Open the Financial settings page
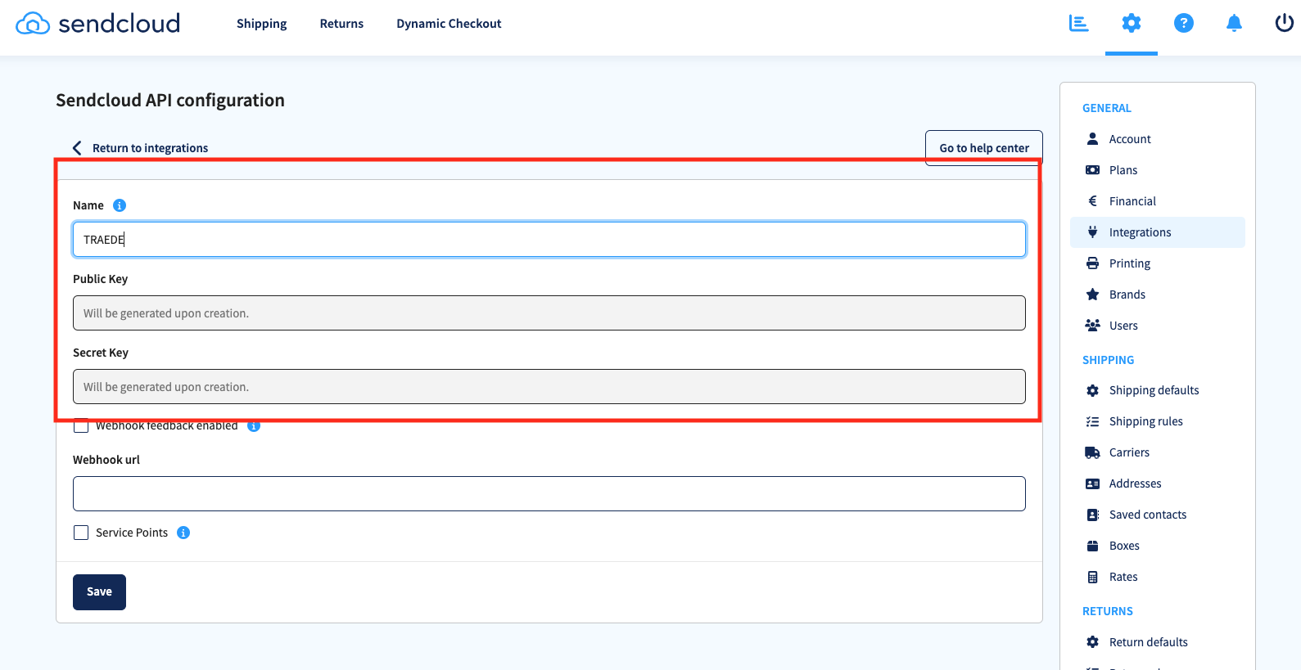 (x=1132, y=201)
